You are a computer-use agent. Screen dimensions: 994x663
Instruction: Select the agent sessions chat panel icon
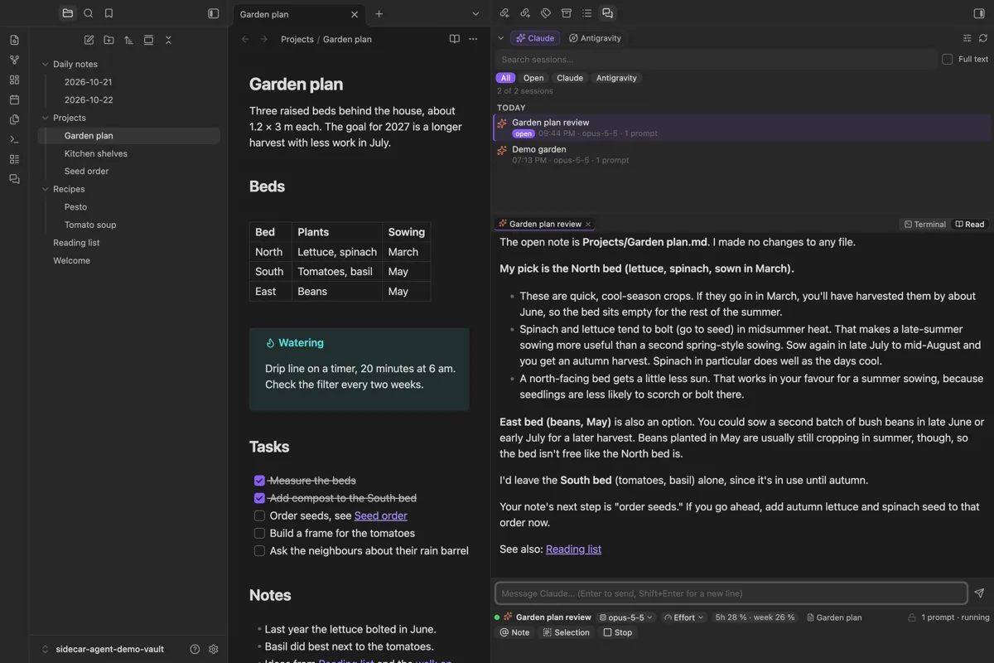coord(607,13)
